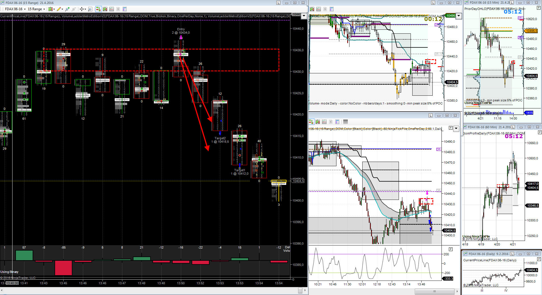Click magenta 05:12 bar timer, 60 Min chart
The width and height of the screenshot is (542, 295).
click(514, 136)
